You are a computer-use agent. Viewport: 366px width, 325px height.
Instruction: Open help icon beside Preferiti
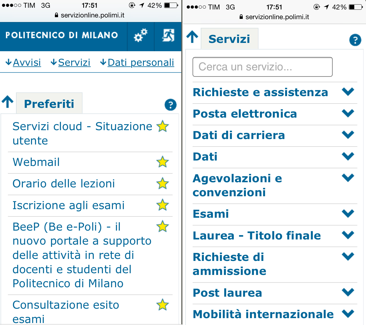tap(170, 105)
